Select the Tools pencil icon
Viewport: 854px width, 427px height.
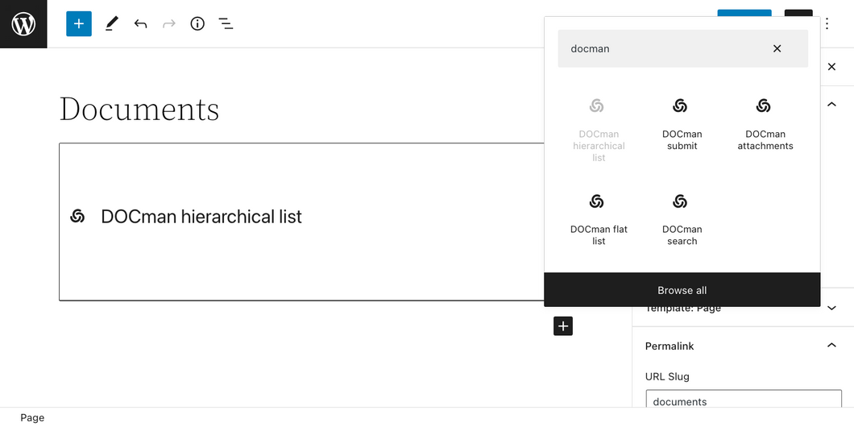click(112, 24)
